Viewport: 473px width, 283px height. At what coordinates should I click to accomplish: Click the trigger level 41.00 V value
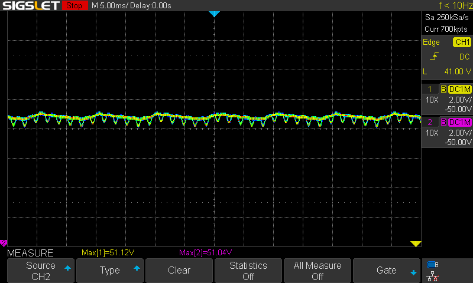(458, 71)
